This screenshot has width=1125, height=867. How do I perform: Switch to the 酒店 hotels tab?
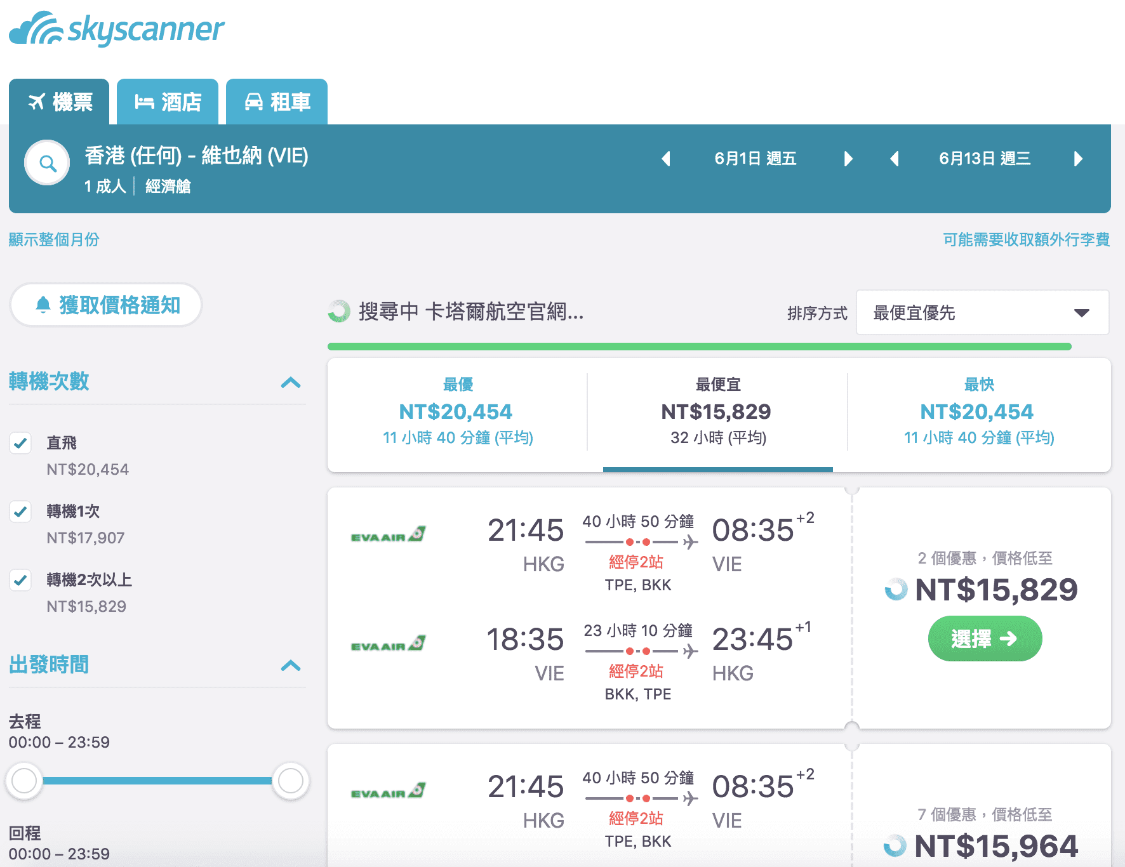[x=168, y=102]
